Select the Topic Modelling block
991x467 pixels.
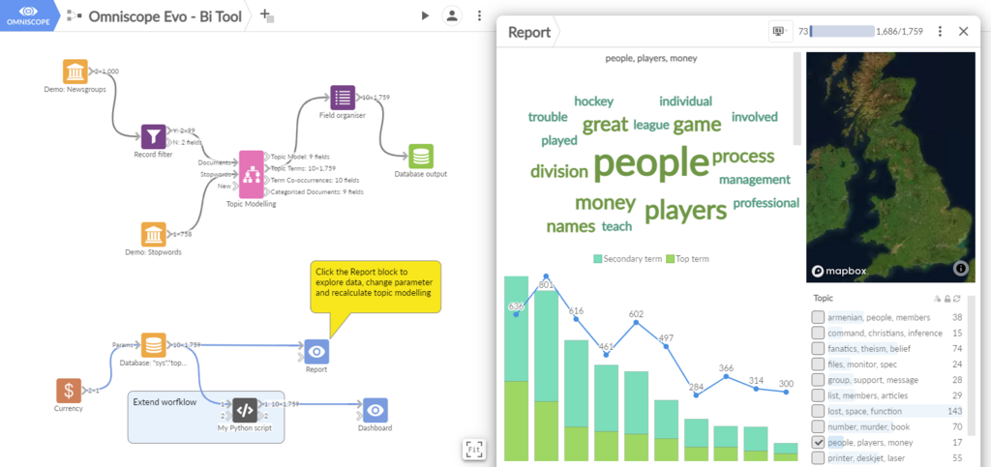(251, 174)
